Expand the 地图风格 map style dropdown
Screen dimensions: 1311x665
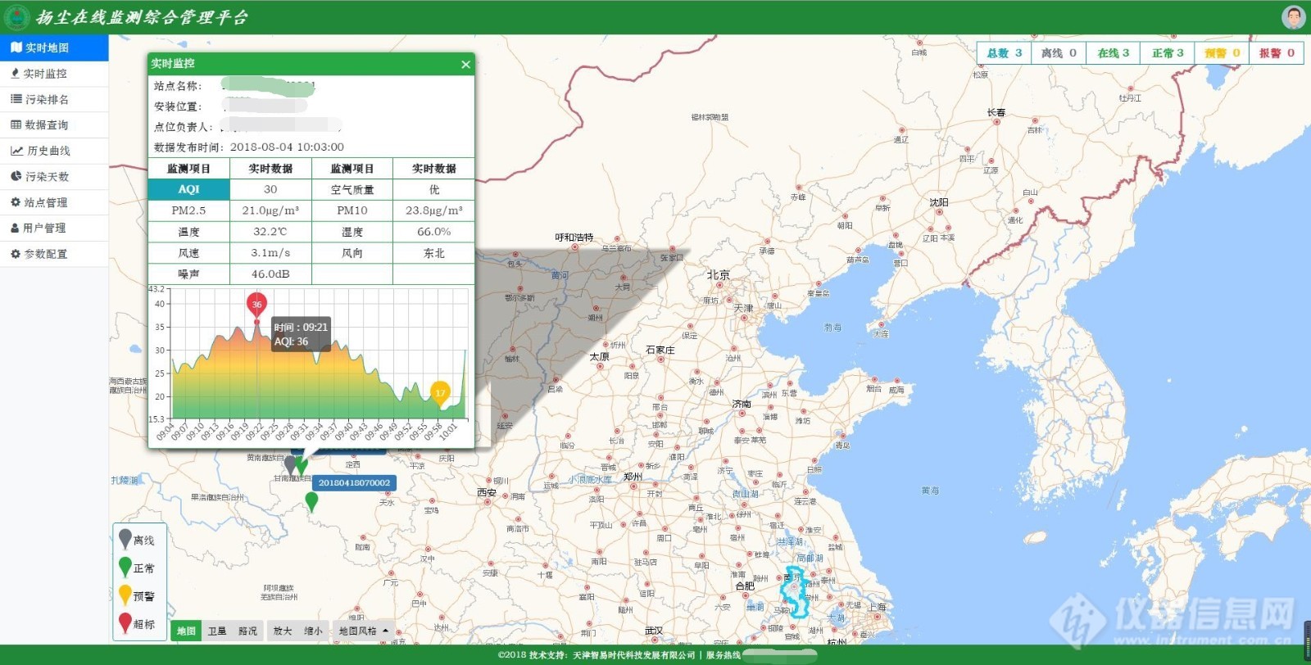[x=363, y=631]
